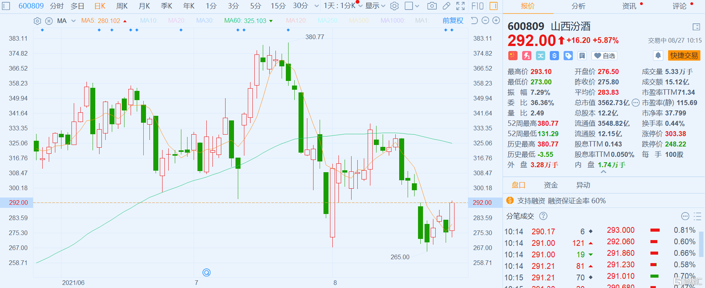Open the 评论 comments tab
Viewport: 705px width, 288px height.
pyautogui.click(x=680, y=6)
